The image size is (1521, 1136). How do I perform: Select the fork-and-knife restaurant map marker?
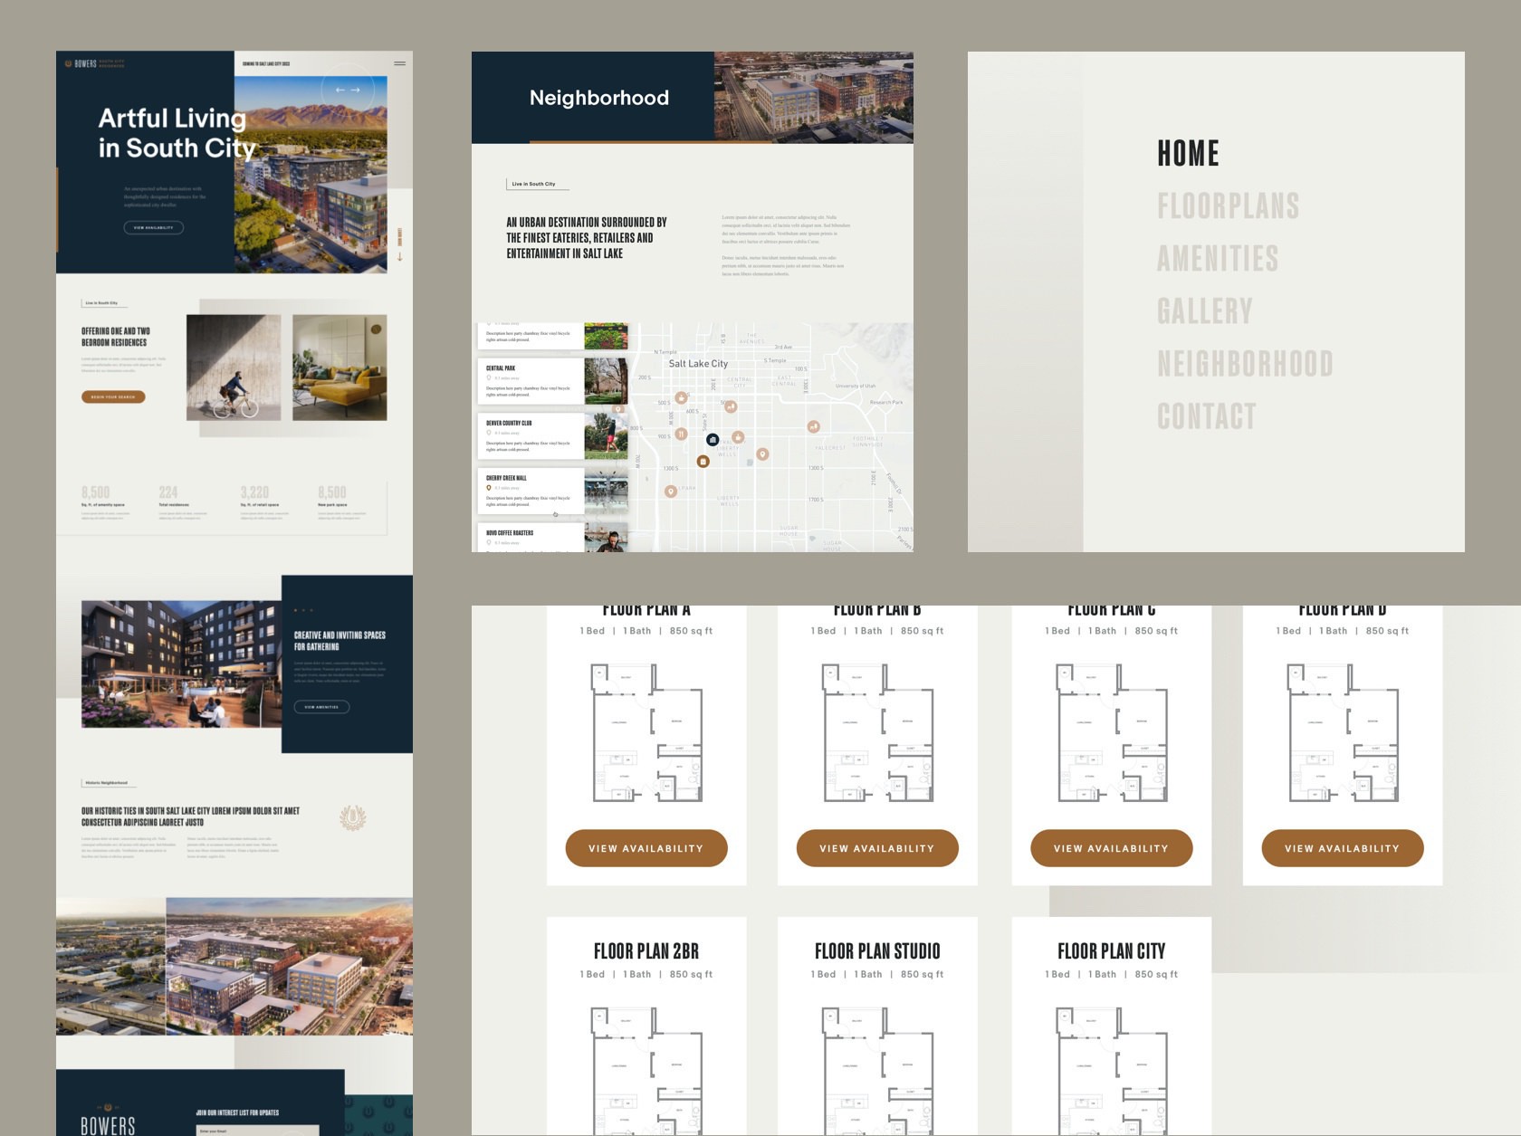681,434
